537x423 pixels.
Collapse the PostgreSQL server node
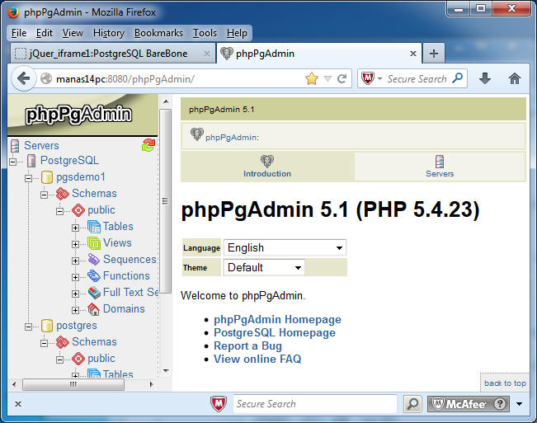(x=12, y=162)
